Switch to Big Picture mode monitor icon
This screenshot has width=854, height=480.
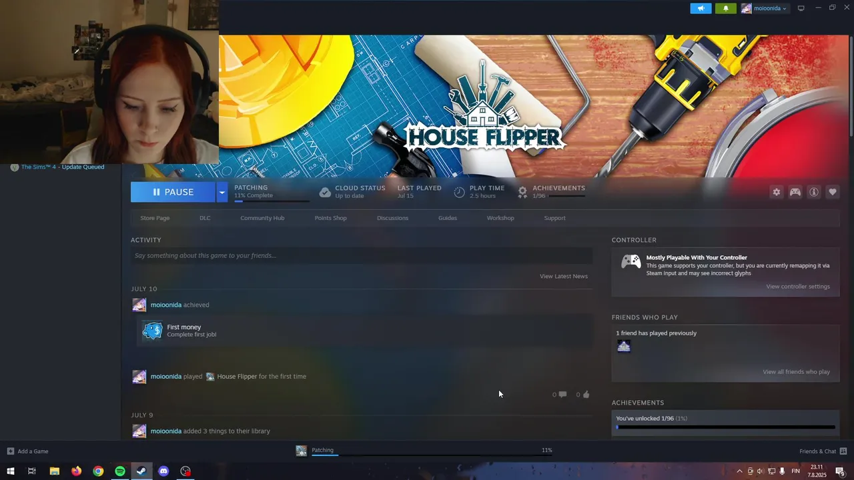(801, 8)
